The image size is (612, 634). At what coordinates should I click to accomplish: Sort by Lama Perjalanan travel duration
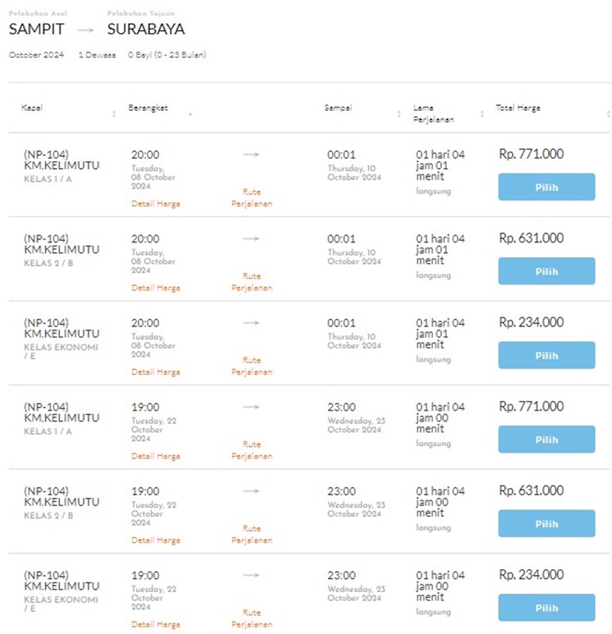tap(480, 112)
